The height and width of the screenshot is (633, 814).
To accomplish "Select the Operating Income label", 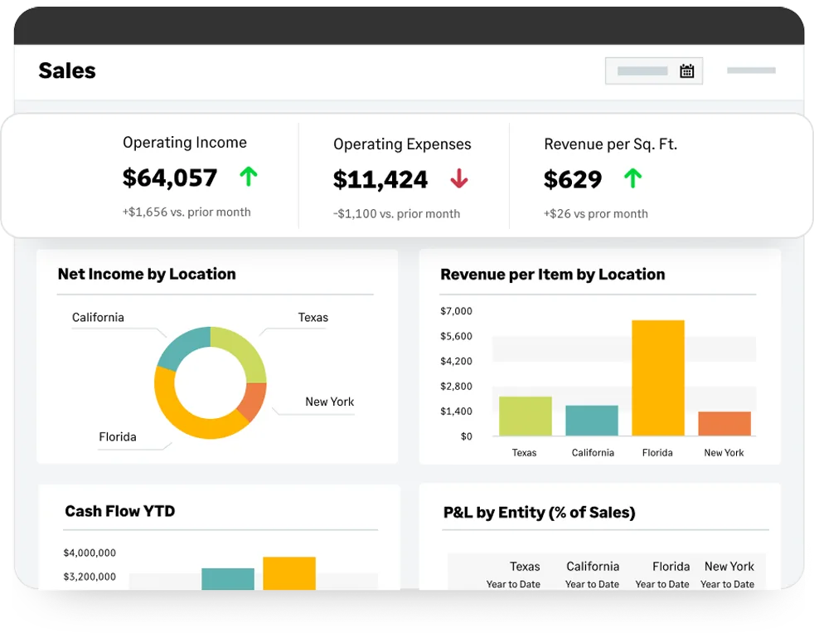I will 185,143.
